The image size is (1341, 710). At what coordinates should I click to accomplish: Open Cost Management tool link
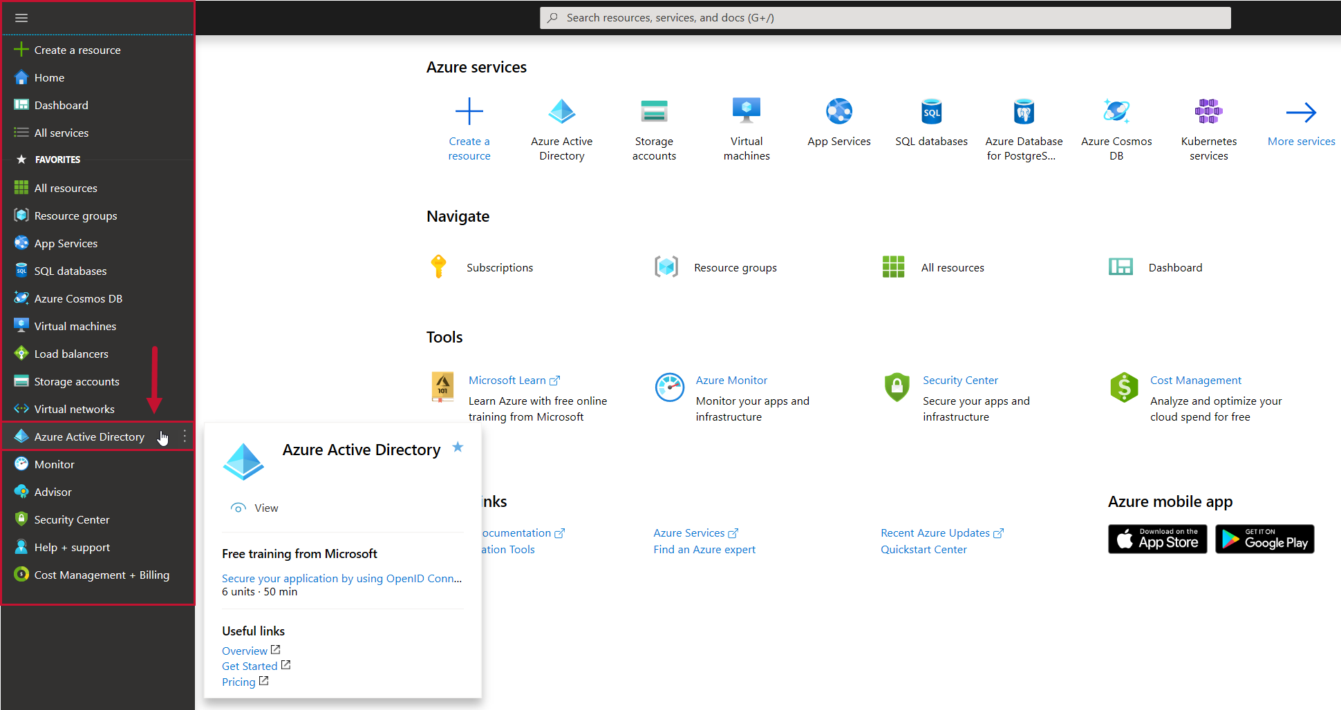[1196, 381]
